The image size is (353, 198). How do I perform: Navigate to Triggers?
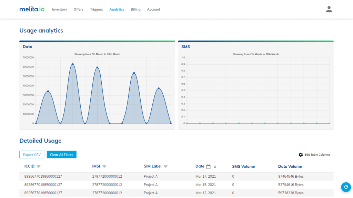pyautogui.click(x=96, y=9)
